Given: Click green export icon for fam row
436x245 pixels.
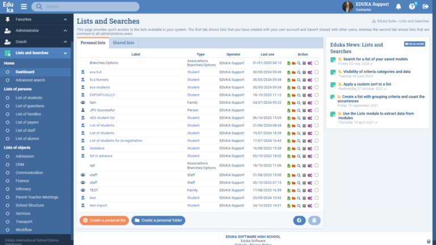Looking at the screenshot, I should pyautogui.click(x=288, y=103).
